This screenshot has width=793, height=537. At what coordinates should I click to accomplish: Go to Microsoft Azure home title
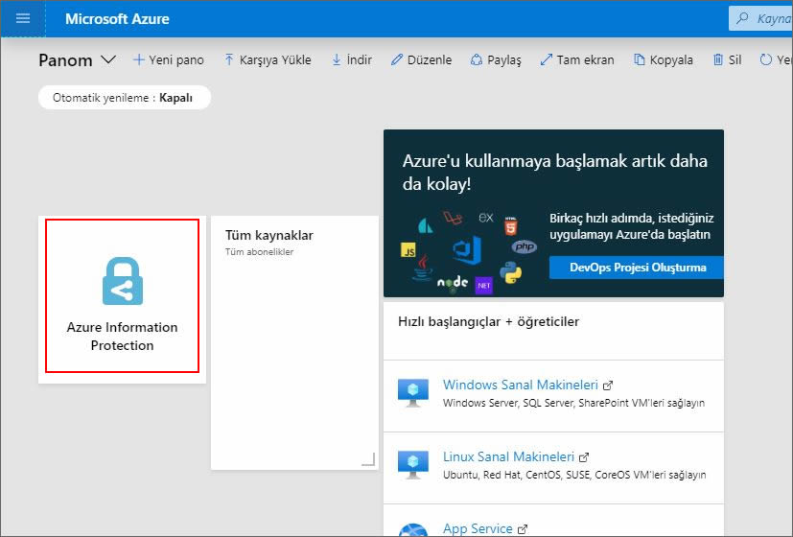pos(117,19)
